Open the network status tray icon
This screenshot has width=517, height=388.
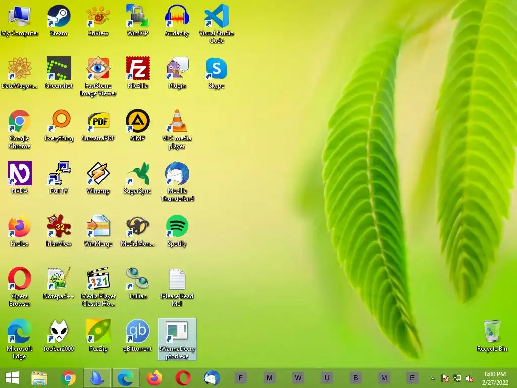tap(457, 378)
